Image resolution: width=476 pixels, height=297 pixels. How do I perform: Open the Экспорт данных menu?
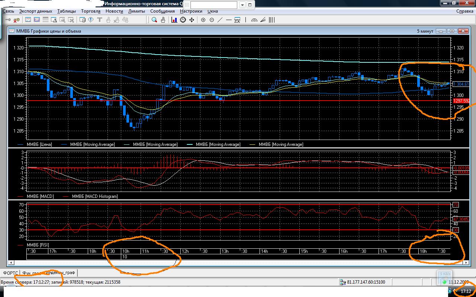pyautogui.click(x=36, y=11)
